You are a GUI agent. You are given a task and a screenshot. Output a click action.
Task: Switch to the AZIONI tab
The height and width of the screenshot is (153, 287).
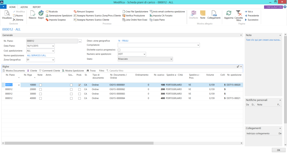(x=24, y=7)
